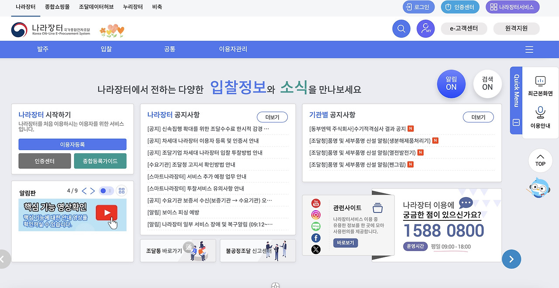Click the YouTube icon in 관련사이트
Image resolution: width=559 pixels, height=288 pixels.
[x=316, y=203]
